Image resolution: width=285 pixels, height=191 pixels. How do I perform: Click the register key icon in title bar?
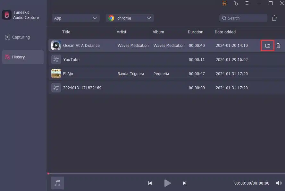click(236, 3)
